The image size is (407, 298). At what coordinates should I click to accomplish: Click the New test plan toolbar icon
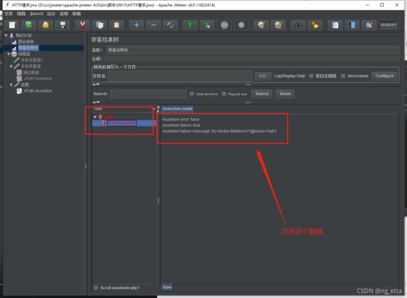click(12, 25)
